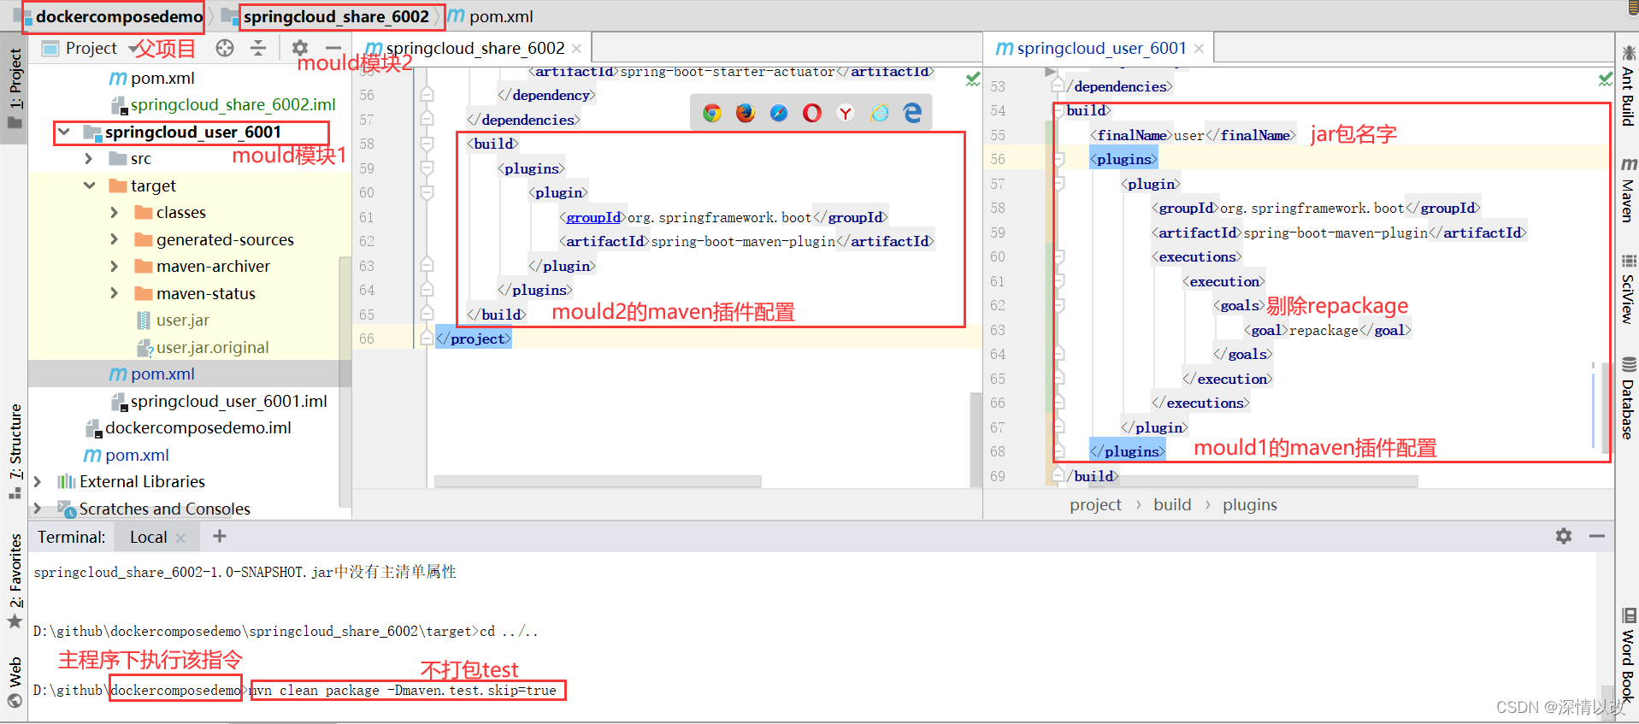Image resolution: width=1639 pixels, height=724 pixels.
Task: Select springcloud_user_6001.iml file
Action: tap(228, 401)
